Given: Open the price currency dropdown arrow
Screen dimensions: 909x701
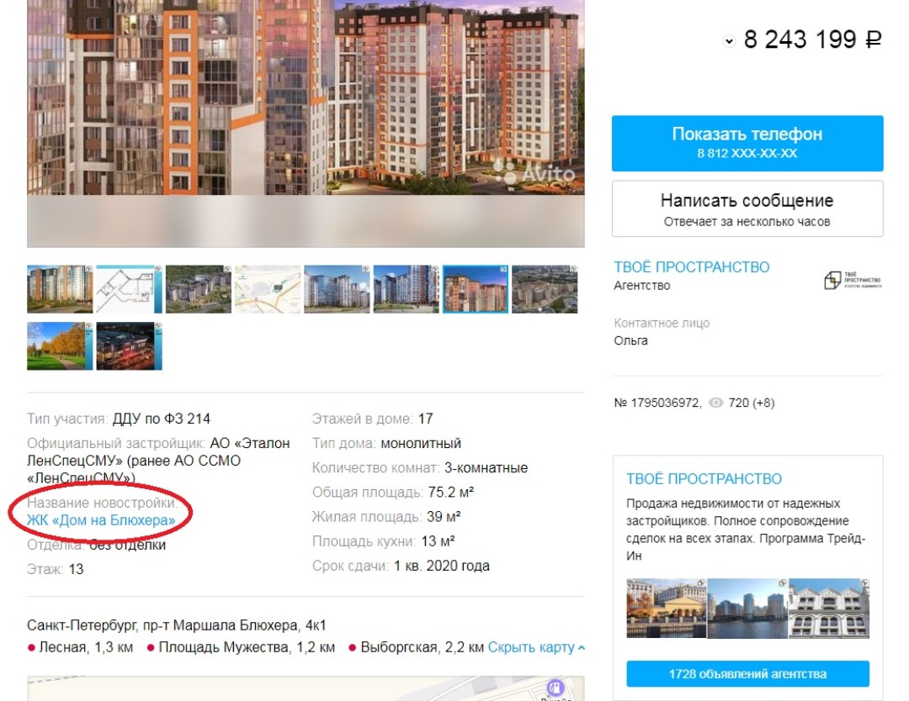Looking at the screenshot, I should [x=729, y=41].
